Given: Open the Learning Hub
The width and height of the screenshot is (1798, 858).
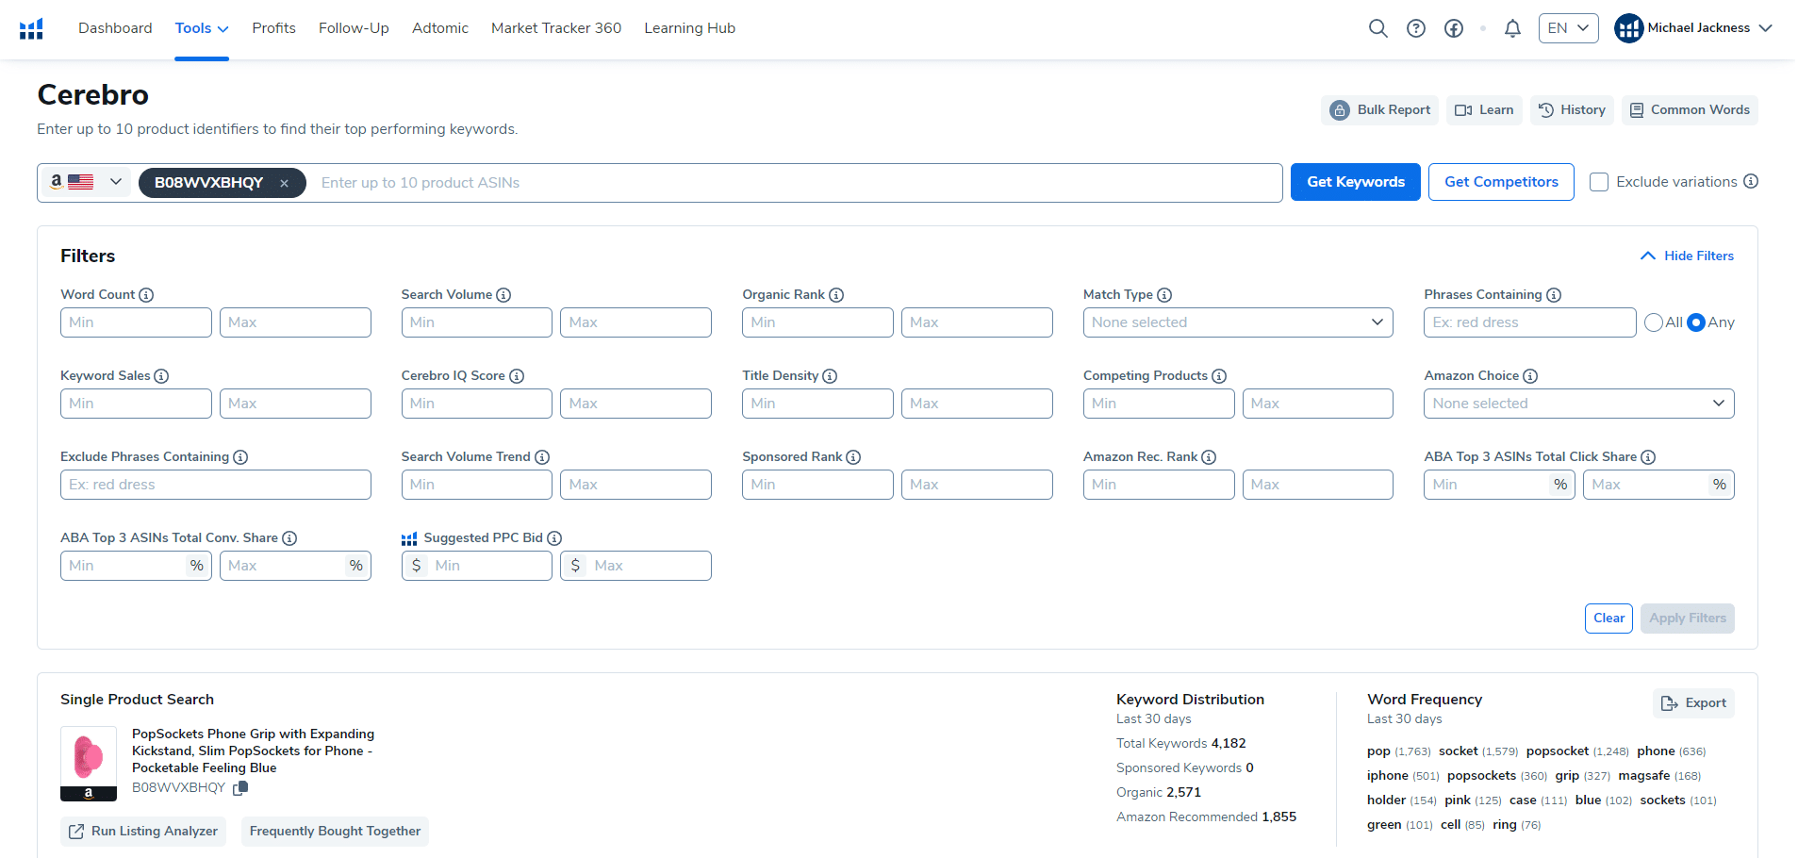Looking at the screenshot, I should pos(689,28).
